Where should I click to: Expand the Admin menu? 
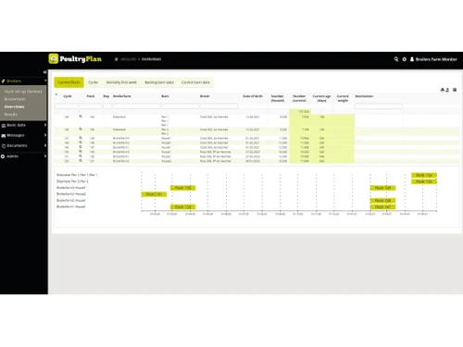coord(23,156)
